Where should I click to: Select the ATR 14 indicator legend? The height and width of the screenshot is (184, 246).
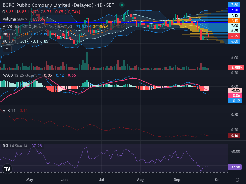[15, 111]
